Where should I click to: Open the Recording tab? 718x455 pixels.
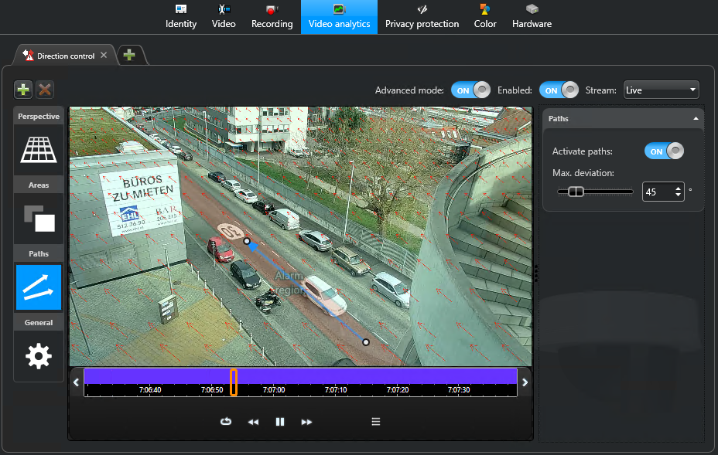pyautogui.click(x=272, y=16)
